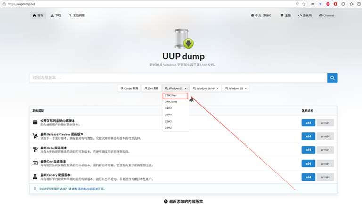362x206 pixels.
Task: Expand the Windows Server dropdown
Action: (206, 88)
